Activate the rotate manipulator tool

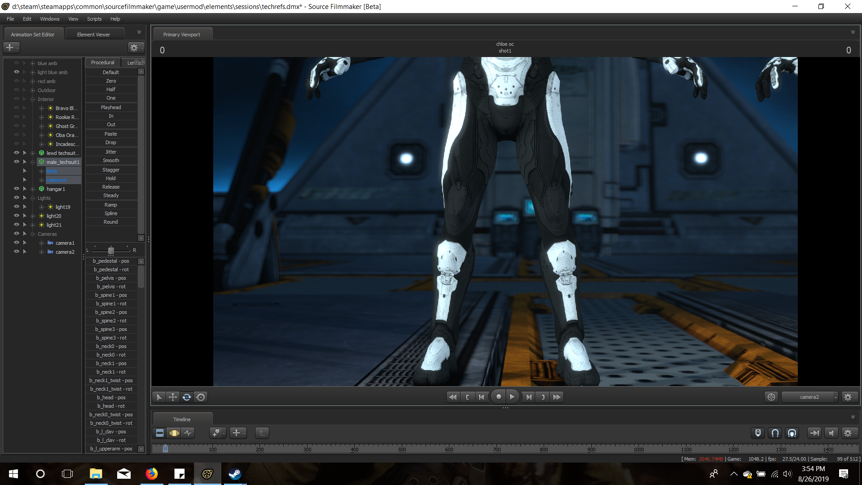[187, 397]
